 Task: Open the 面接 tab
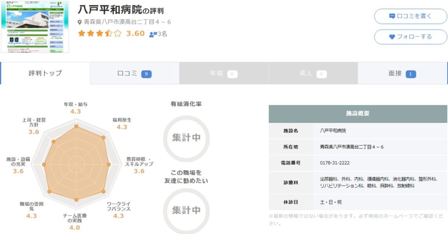tap(401, 73)
